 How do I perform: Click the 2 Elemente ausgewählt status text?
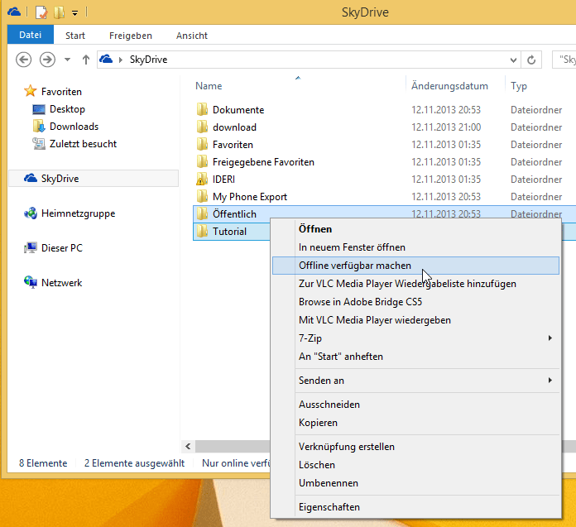[134, 463]
